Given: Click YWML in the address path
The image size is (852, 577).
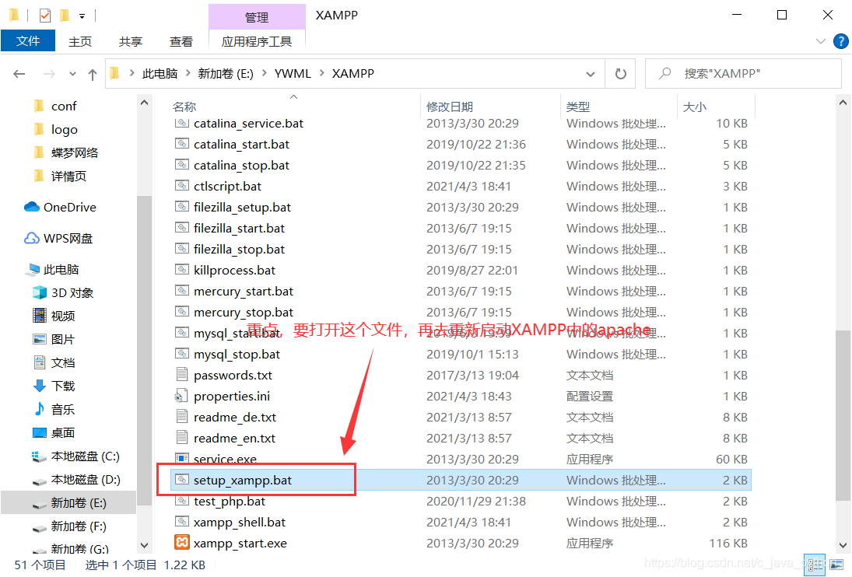Looking at the screenshot, I should 293,73.
